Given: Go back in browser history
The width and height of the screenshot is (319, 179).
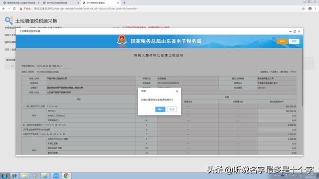Looking at the screenshot, I should point(3,9).
